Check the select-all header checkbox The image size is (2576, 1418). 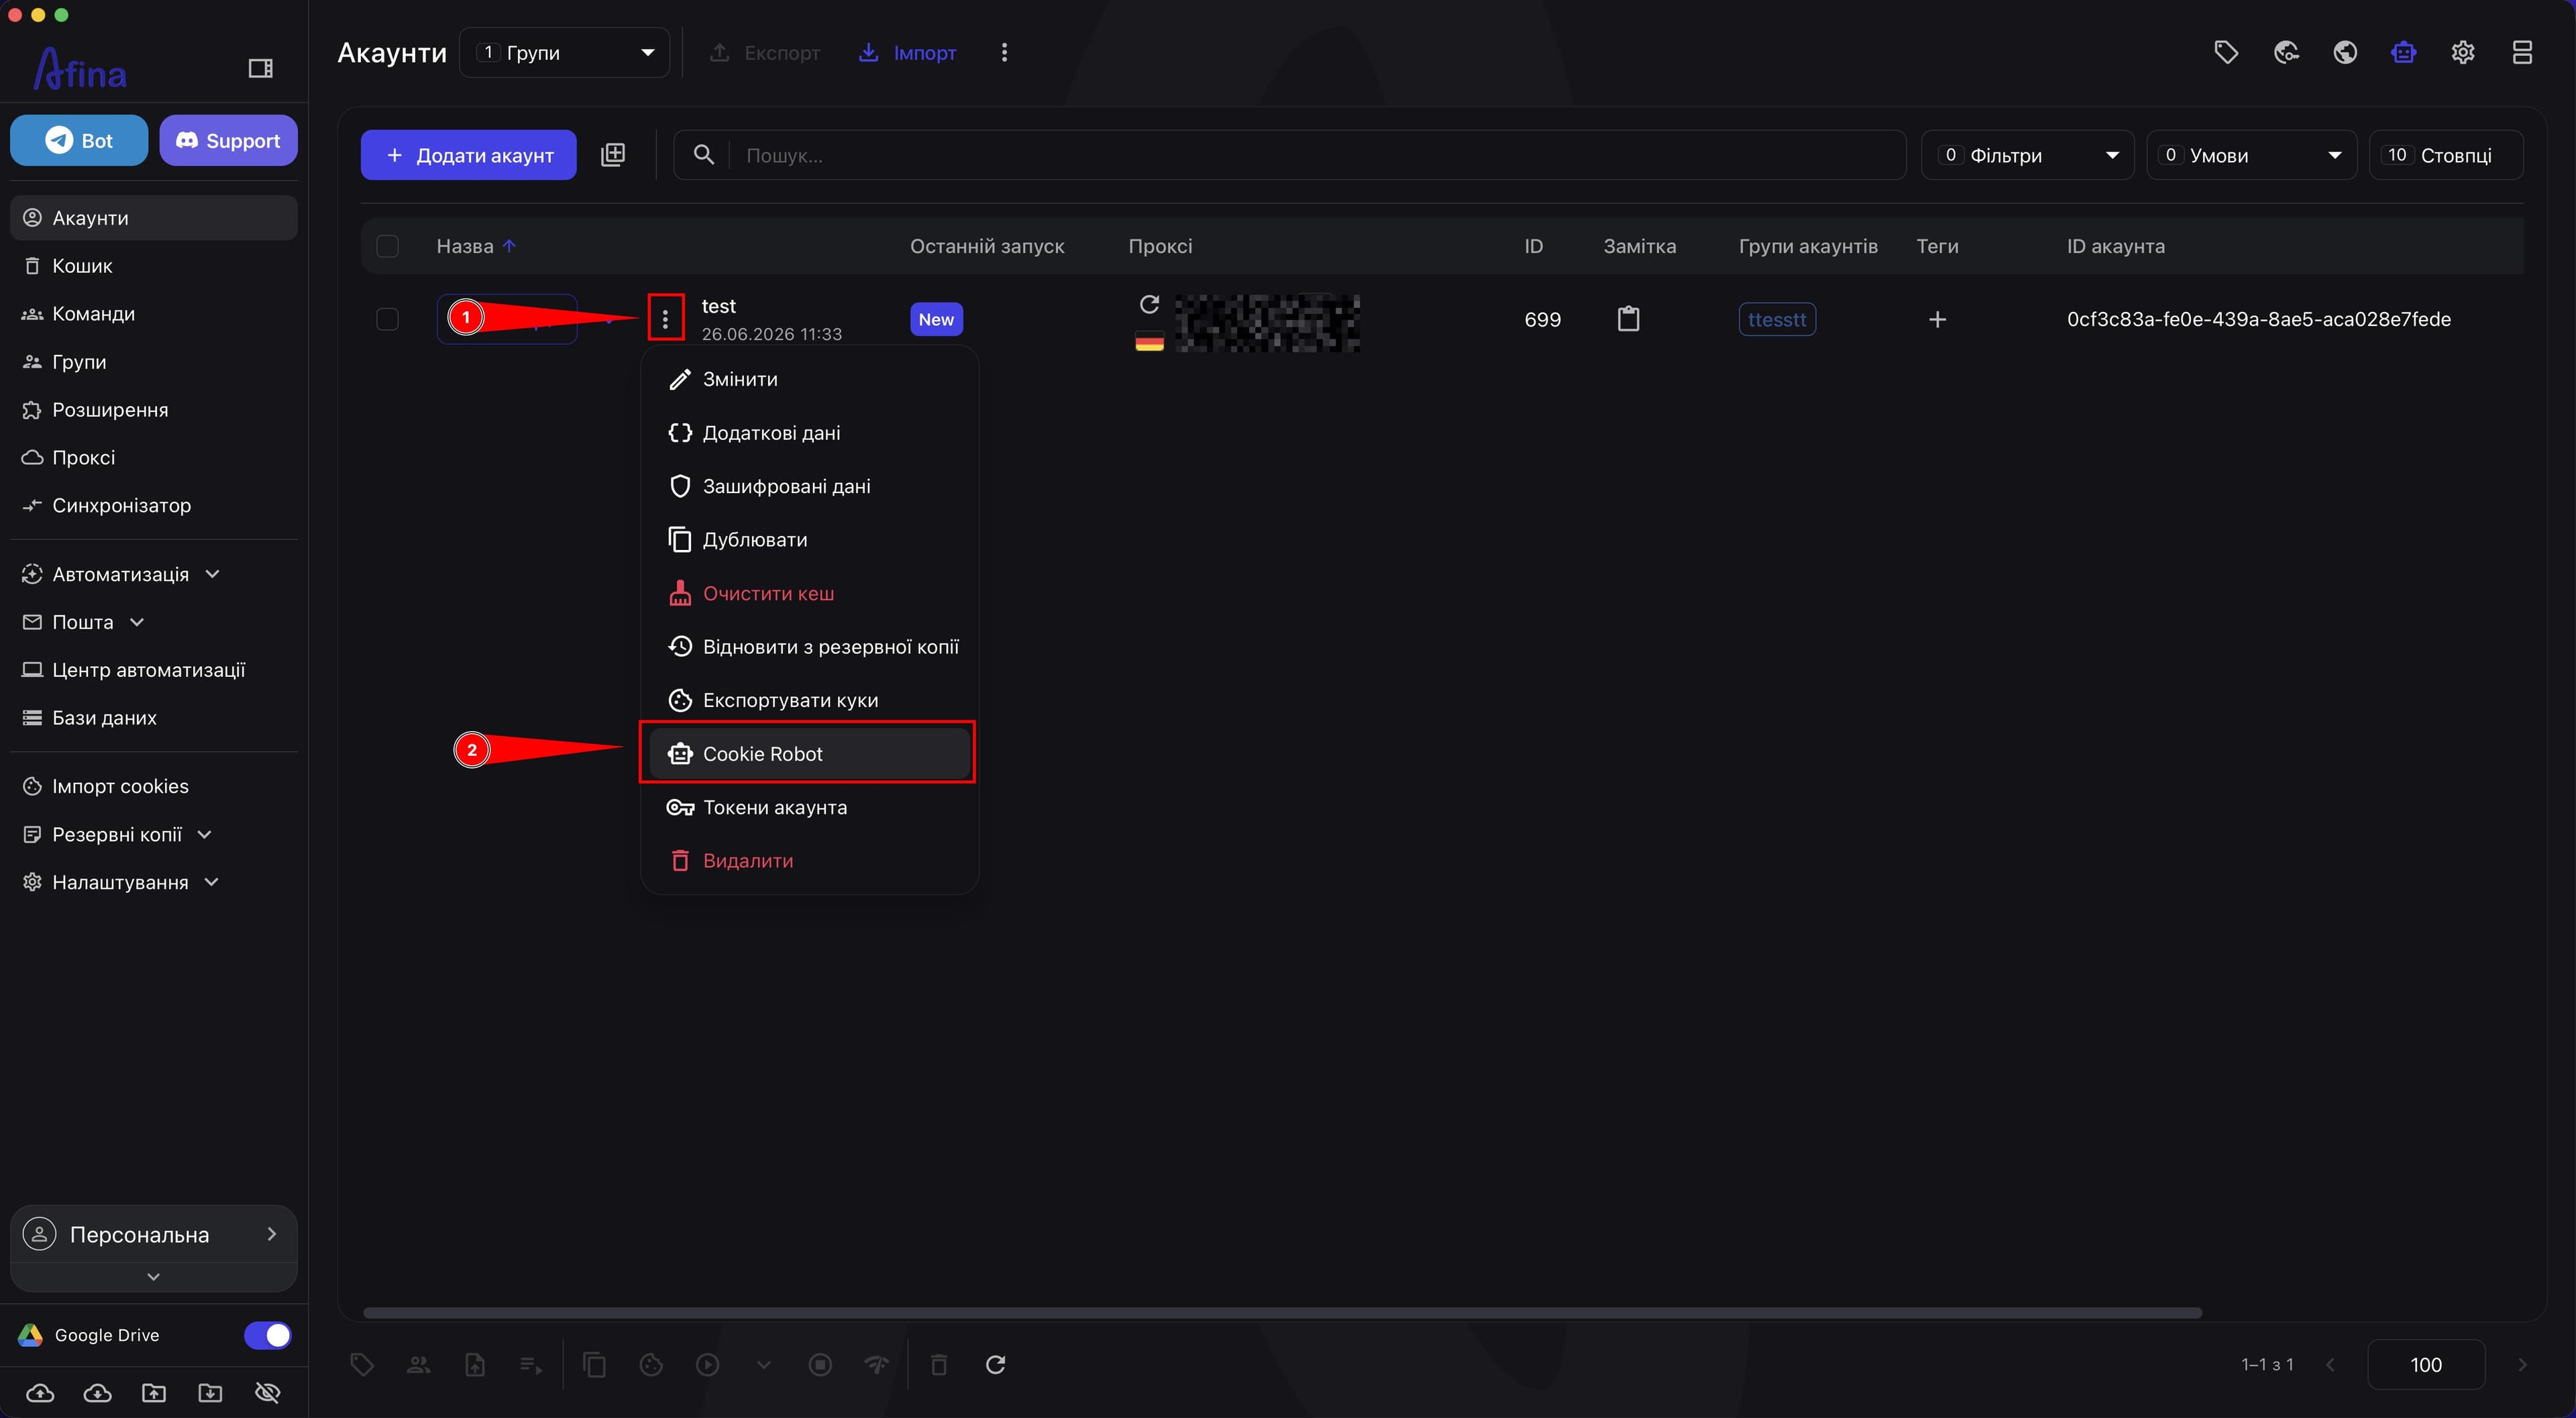[x=387, y=246]
